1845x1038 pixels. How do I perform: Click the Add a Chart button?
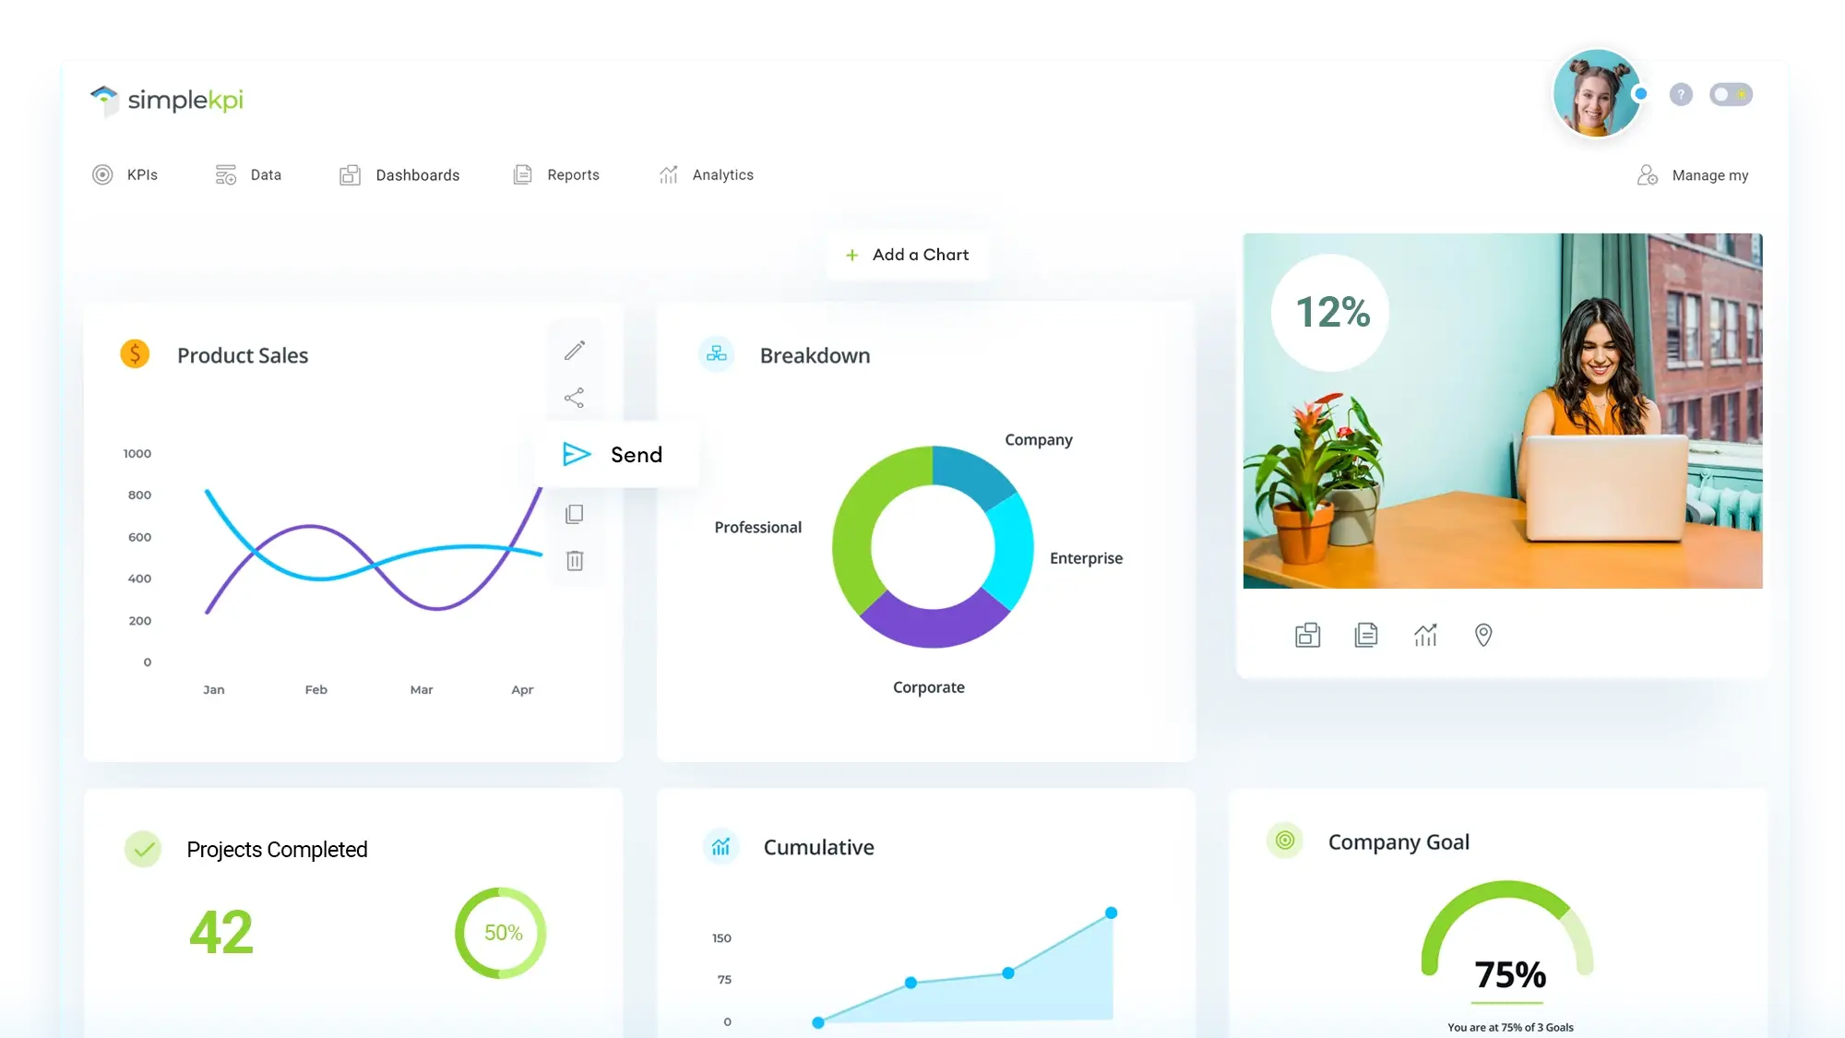906,254
